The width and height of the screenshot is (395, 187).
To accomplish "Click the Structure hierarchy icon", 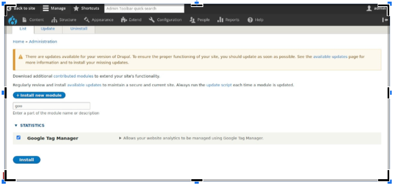I will coord(54,20).
